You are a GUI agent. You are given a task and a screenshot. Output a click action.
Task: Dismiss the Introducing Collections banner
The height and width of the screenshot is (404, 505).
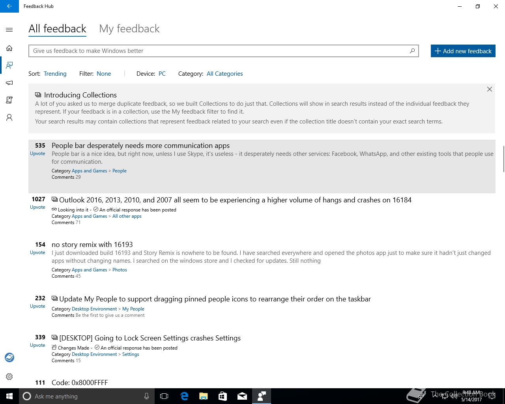pos(490,89)
